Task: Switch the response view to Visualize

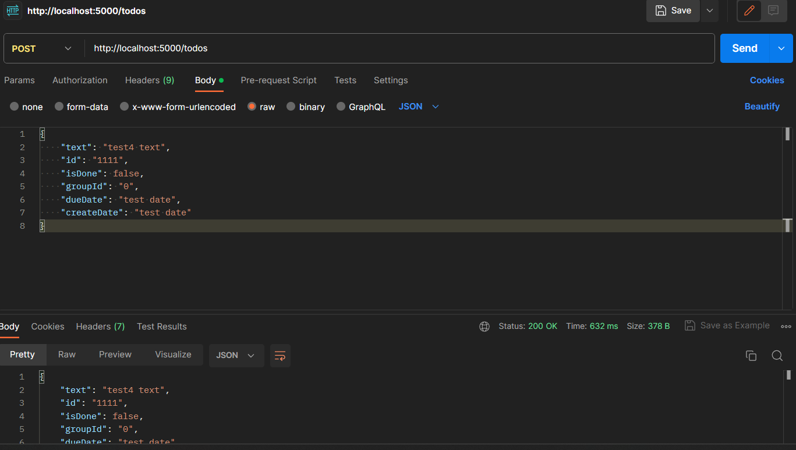Action: tap(173, 355)
